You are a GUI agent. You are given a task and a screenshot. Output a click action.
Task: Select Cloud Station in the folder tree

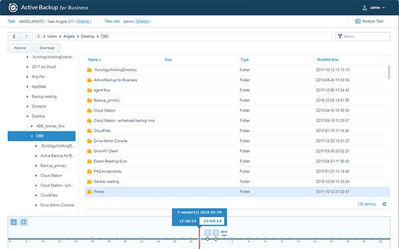pyautogui.click(x=51, y=175)
